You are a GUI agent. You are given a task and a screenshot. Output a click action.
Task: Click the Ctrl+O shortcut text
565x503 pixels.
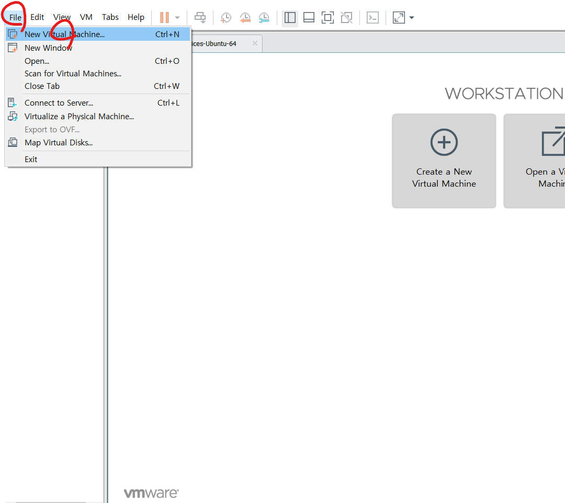point(167,61)
